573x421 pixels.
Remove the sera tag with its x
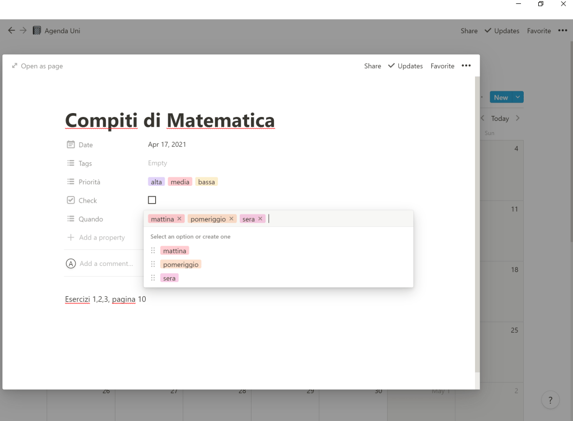point(260,219)
